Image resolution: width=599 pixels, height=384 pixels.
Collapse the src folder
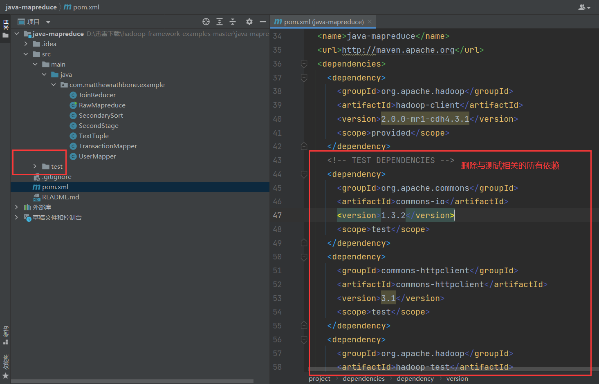point(26,54)
